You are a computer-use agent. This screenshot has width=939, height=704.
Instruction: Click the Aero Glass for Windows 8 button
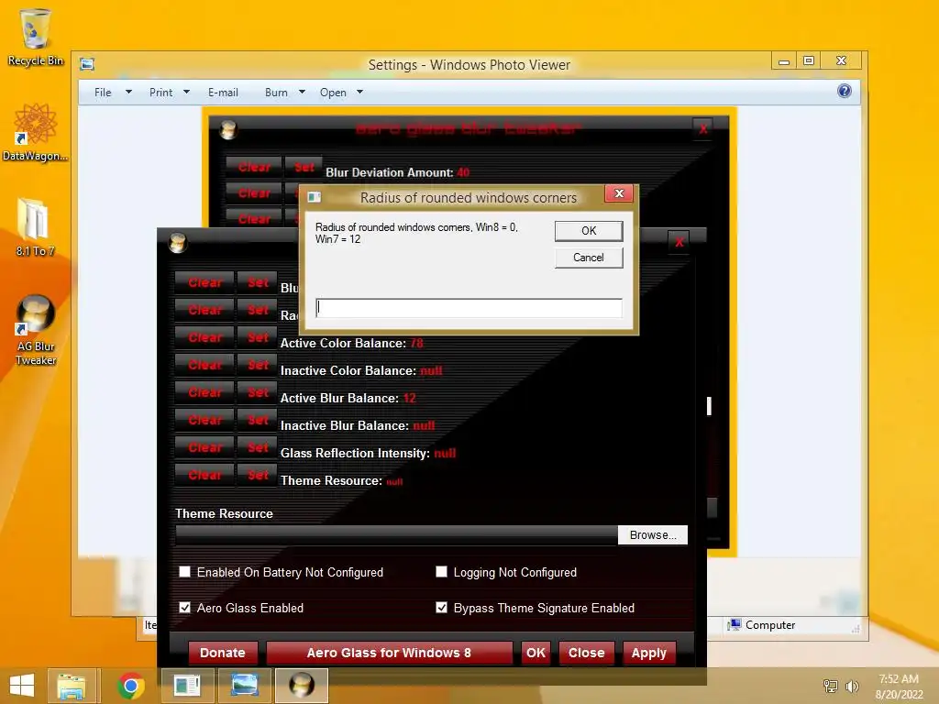pos(389,653)
